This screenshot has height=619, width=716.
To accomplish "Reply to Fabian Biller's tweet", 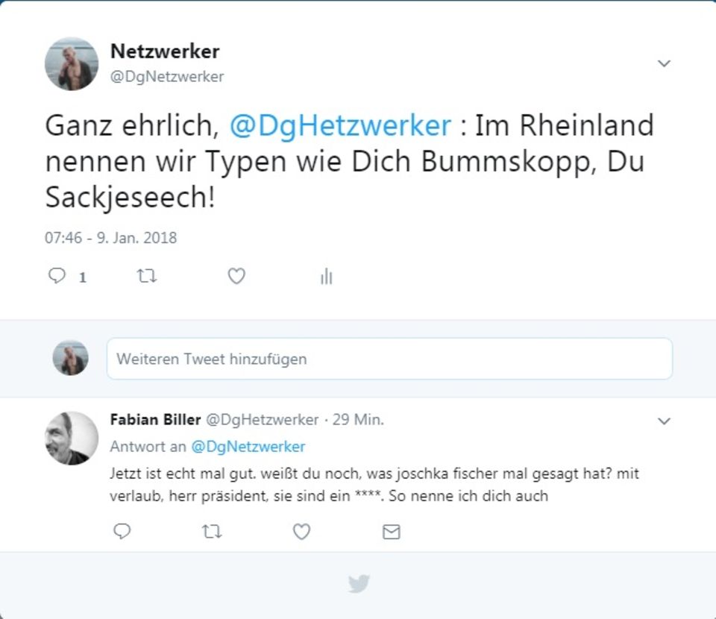I will pyautogui.click(x=122, y=531).
